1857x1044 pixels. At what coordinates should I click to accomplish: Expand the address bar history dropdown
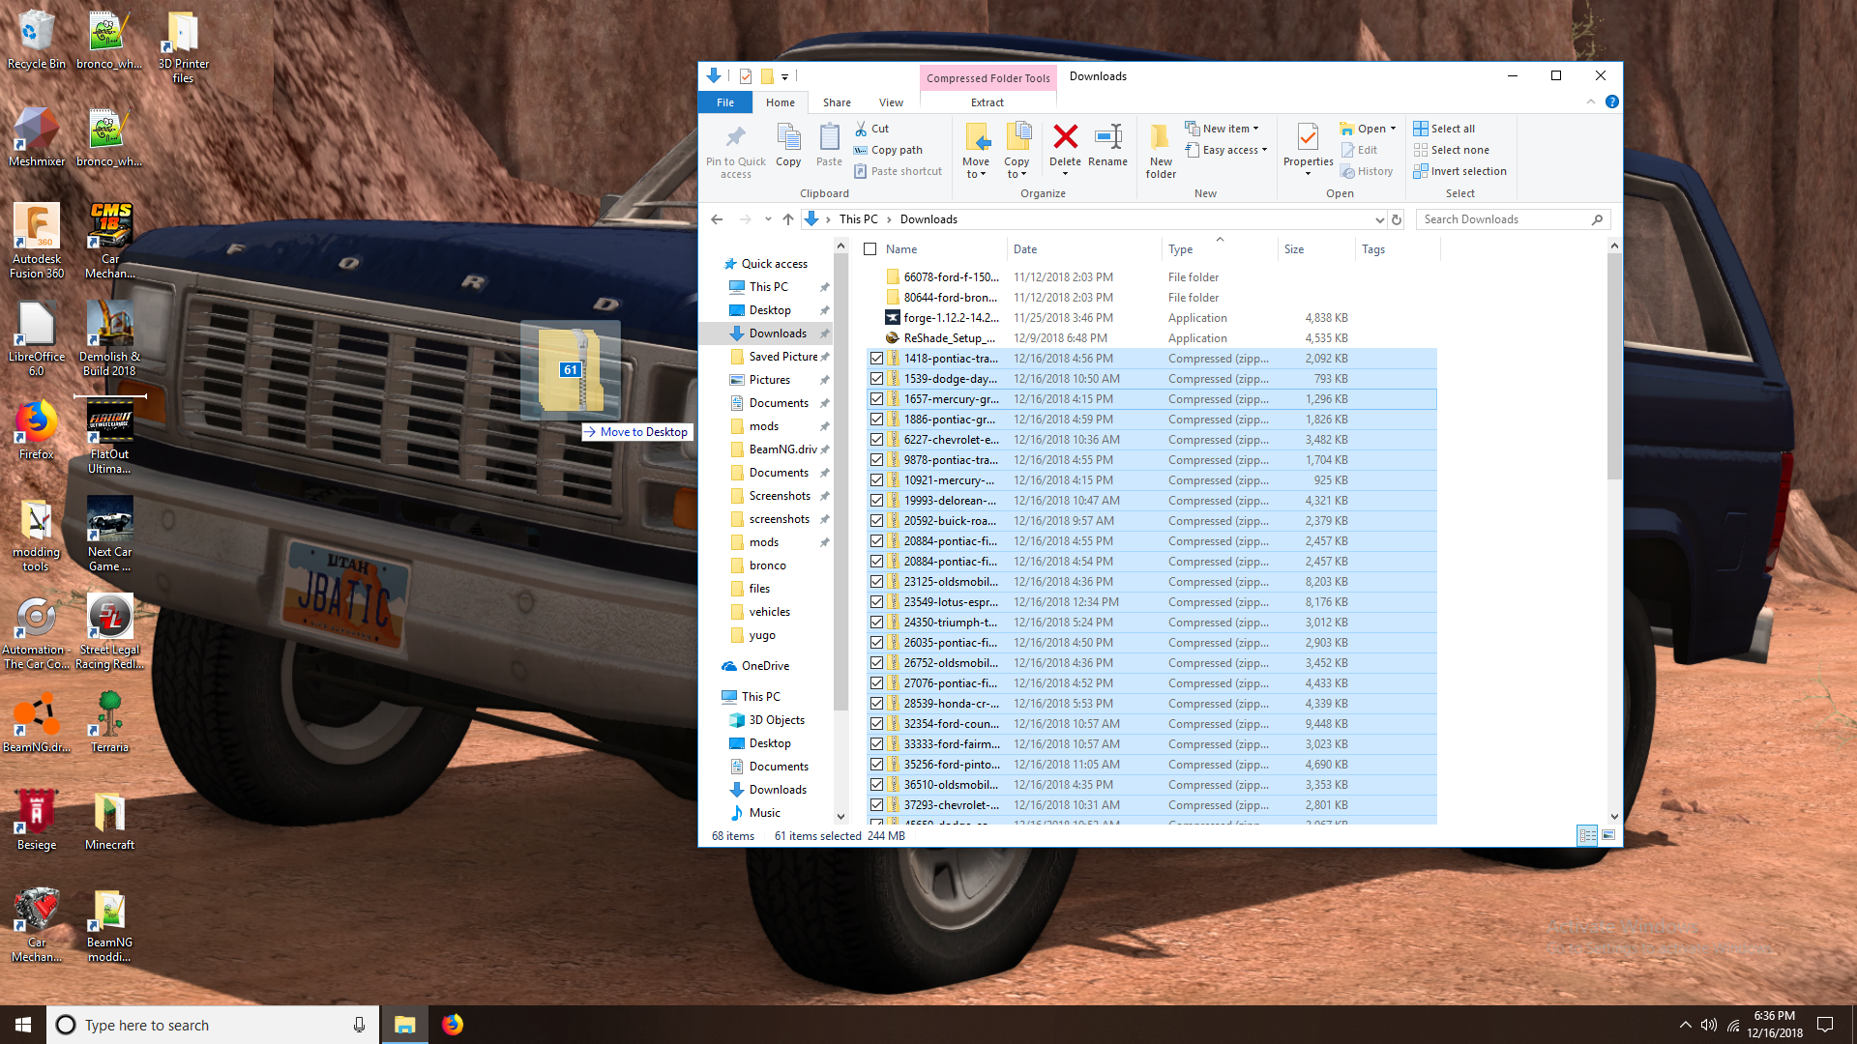click(1379, 219)
